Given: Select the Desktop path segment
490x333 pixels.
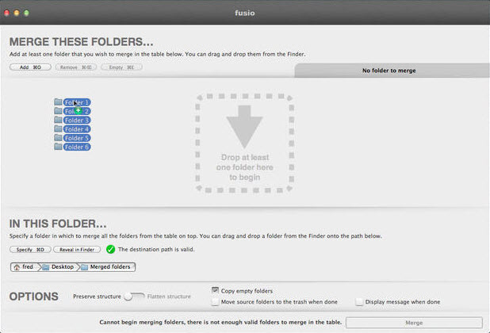Looking at the screenshot, I should click(59, 266).
